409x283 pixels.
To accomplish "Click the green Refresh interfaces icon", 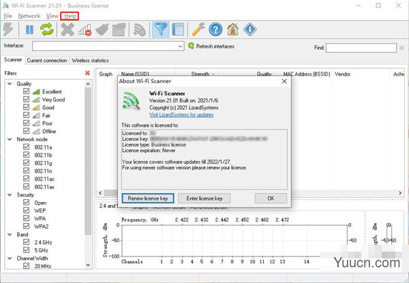I will (x=191, y=46).
